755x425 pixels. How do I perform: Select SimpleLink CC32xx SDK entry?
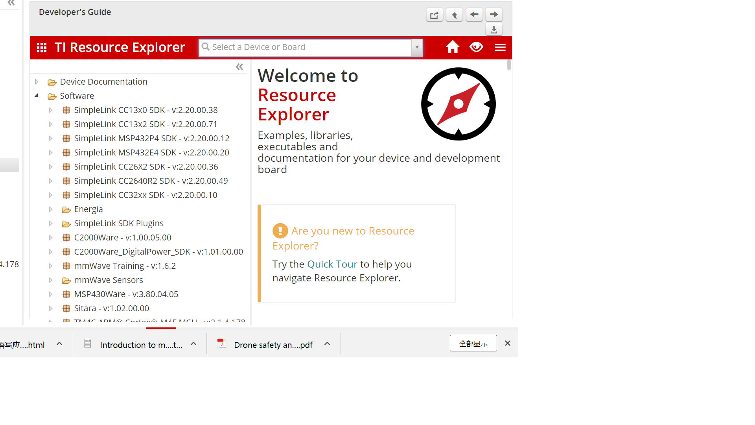tap(145, 195)
